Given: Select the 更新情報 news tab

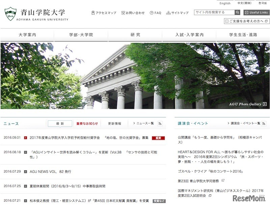Looking at the screenshot, I should 114,124.
